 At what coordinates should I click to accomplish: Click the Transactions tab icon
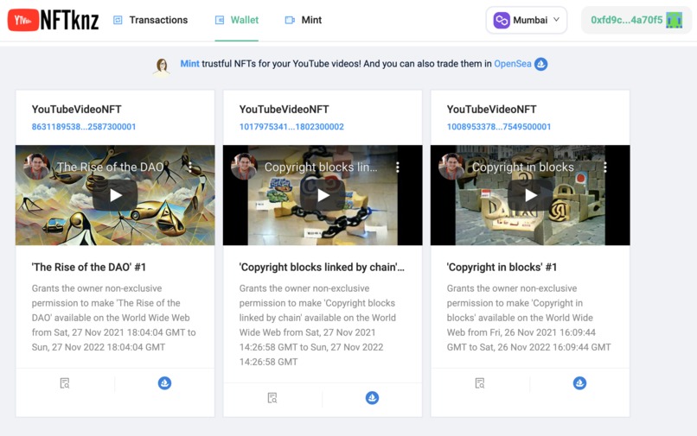118,20
